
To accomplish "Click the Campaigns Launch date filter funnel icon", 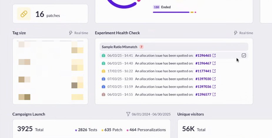I will 128,114.
